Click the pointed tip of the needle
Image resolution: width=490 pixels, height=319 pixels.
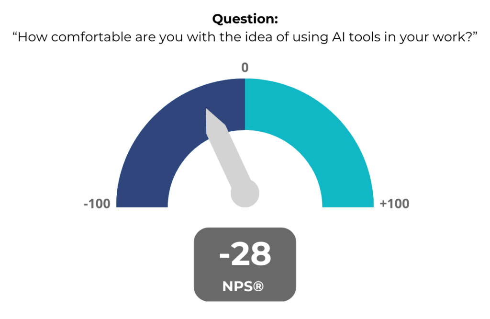pyautogui.click(x=207, y=110)
